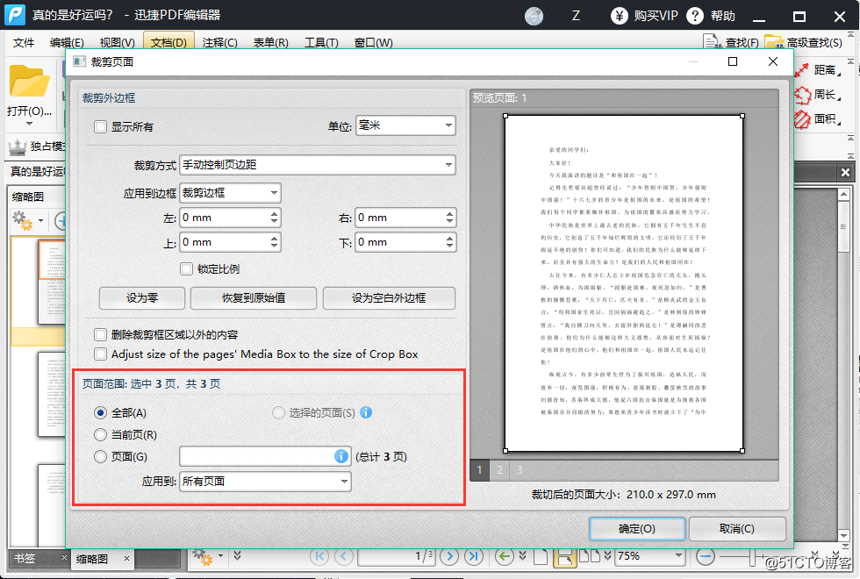Image resolution: width=860 pixels, height=579 pixels.
Task: Select the 全部(A) radio button
Action: (100, 412)
